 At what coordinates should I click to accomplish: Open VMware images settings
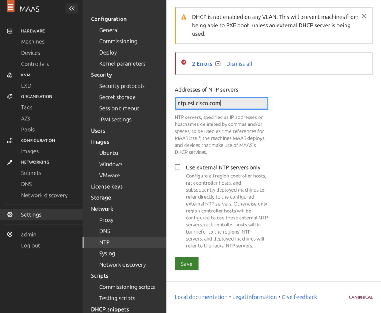tap(110, 175)
